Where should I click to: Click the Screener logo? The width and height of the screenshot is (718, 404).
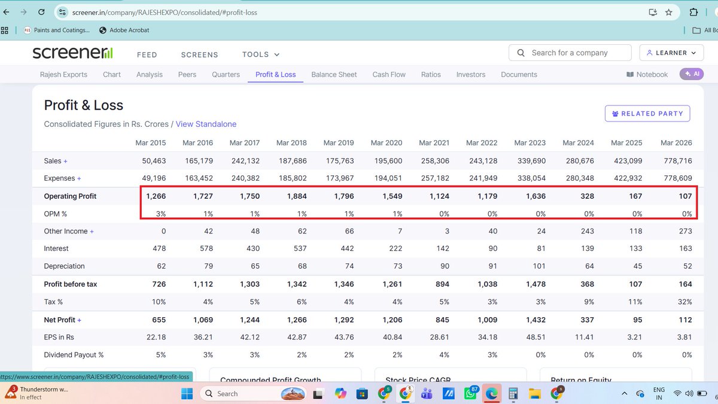[x=72, y=53]
